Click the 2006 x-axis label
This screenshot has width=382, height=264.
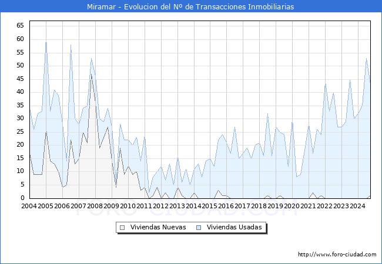coord(62,206)
